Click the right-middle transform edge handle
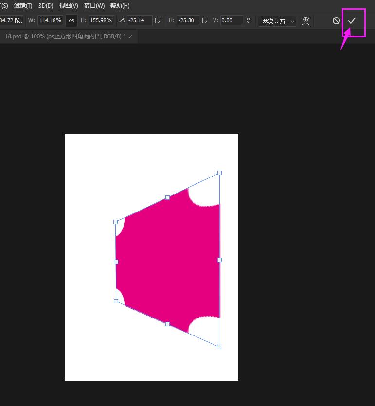375x406 pixels. pos(220,260)
